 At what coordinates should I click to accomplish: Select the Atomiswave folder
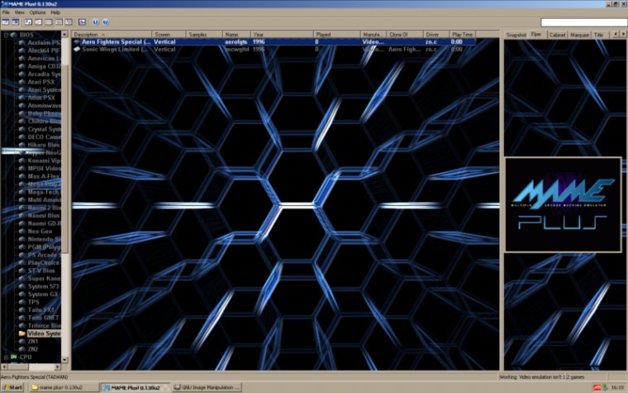(x=44, y=105)
